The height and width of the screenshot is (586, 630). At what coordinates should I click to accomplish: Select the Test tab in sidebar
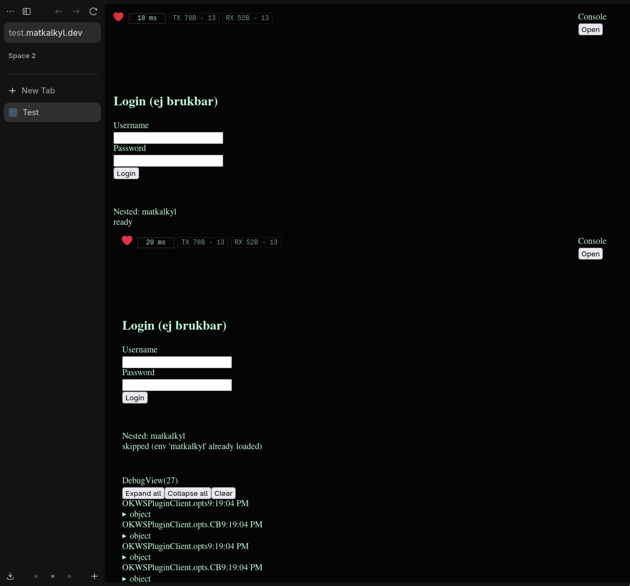pyautogui.click(x=52, y=112)
